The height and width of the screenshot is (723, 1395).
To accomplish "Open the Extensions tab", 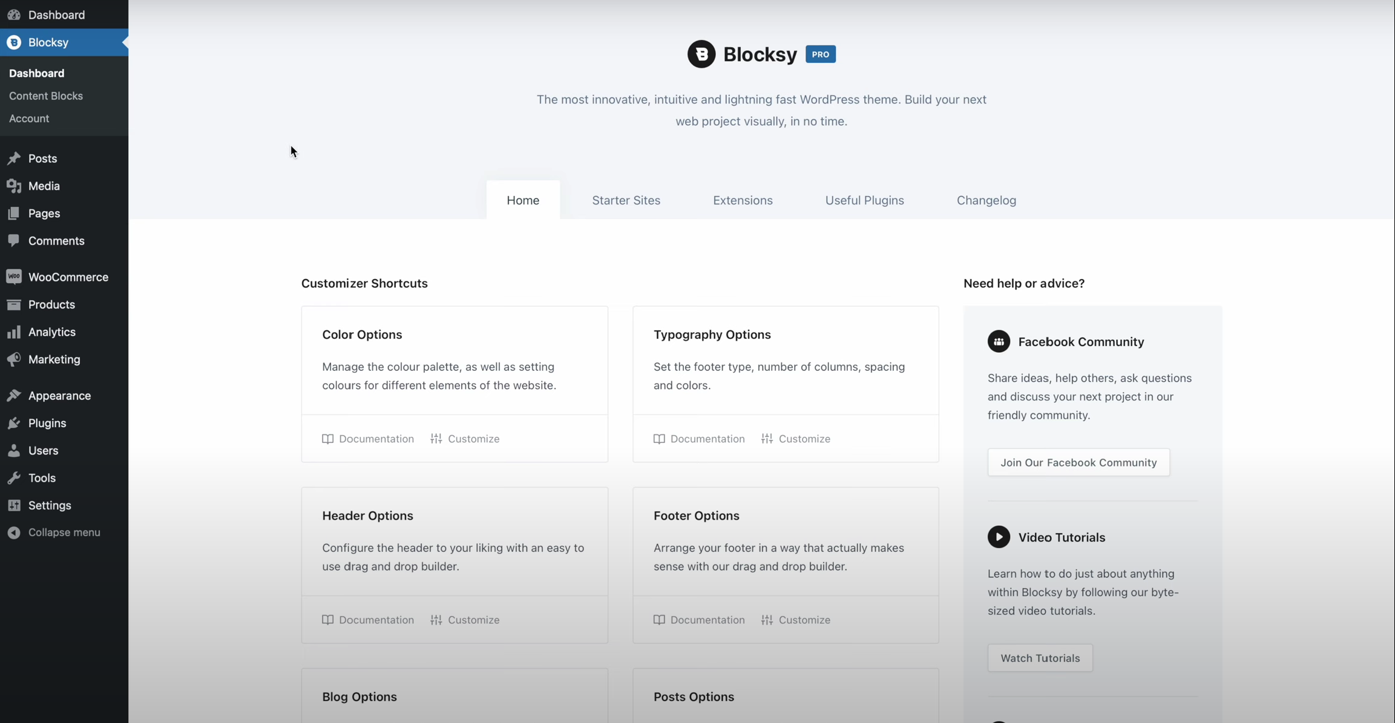I will point(743,200).
